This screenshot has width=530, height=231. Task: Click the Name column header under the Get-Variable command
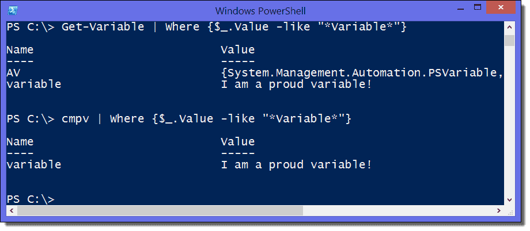pos(20,50)
